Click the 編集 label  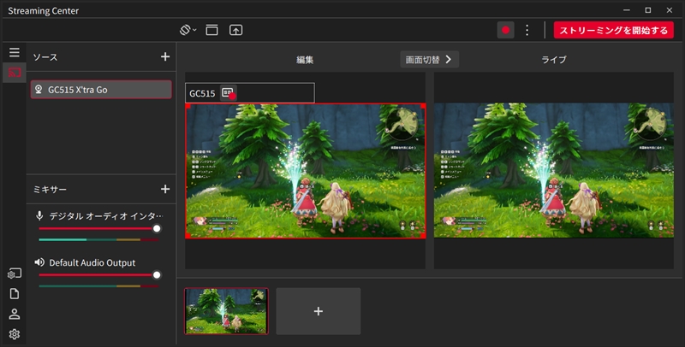click(x=305, y=60)
